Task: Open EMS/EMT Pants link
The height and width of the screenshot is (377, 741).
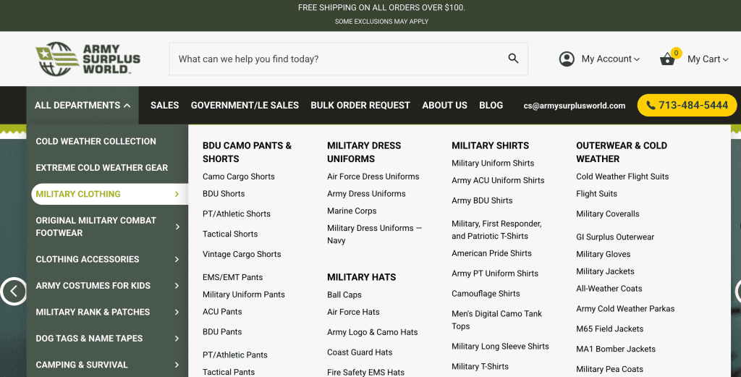Action: 232,277
